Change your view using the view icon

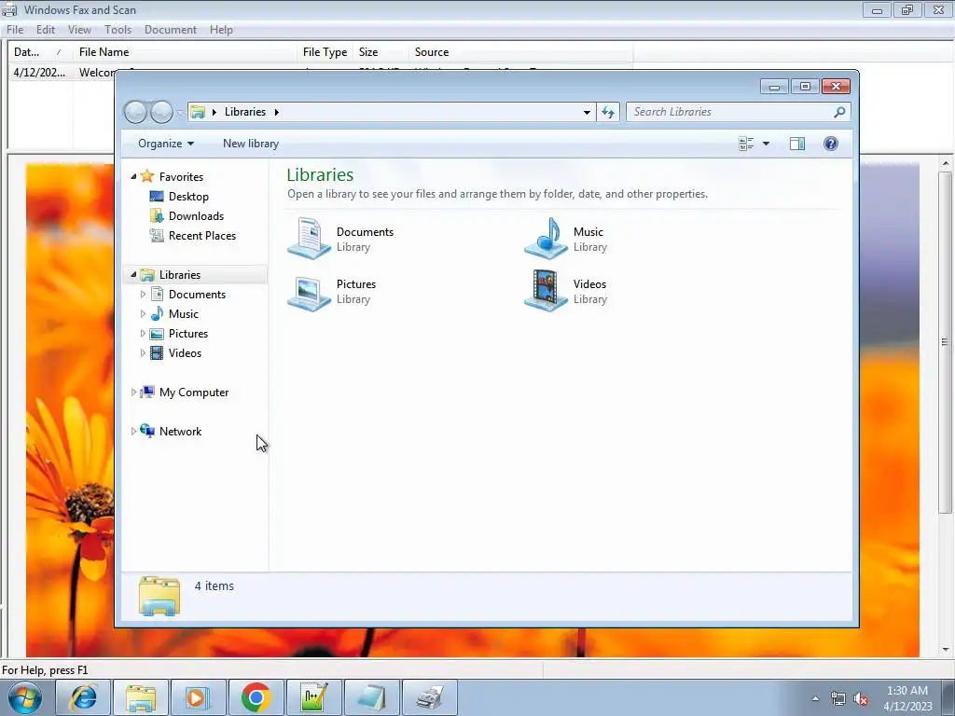click(746, 144)
